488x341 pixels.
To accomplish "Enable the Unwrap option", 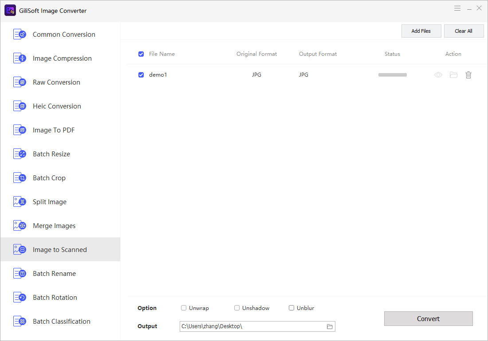I will (x=184, y=308).
